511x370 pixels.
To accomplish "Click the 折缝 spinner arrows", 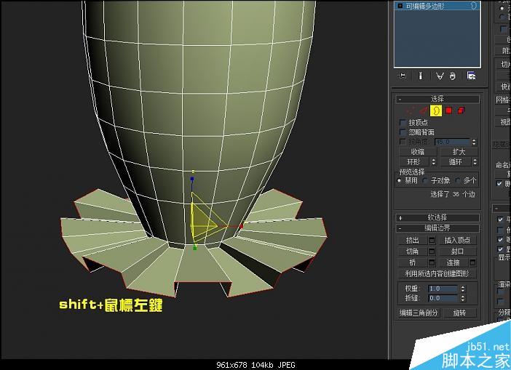I will (463, 298).
